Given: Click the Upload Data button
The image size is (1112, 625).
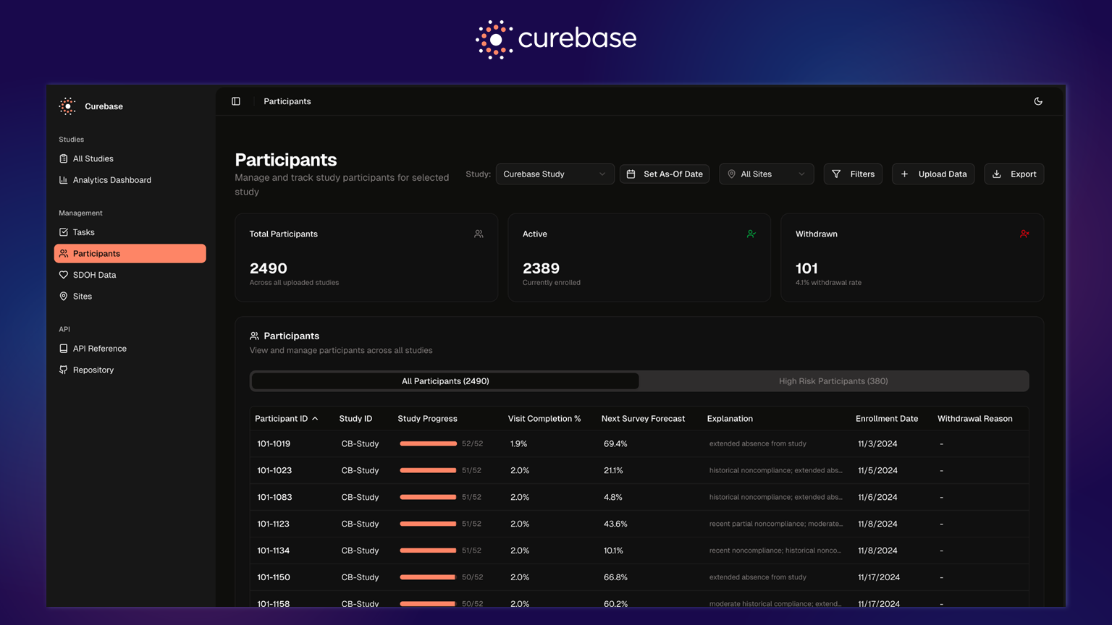Looking at the screenshot, I should pos(933,174).
